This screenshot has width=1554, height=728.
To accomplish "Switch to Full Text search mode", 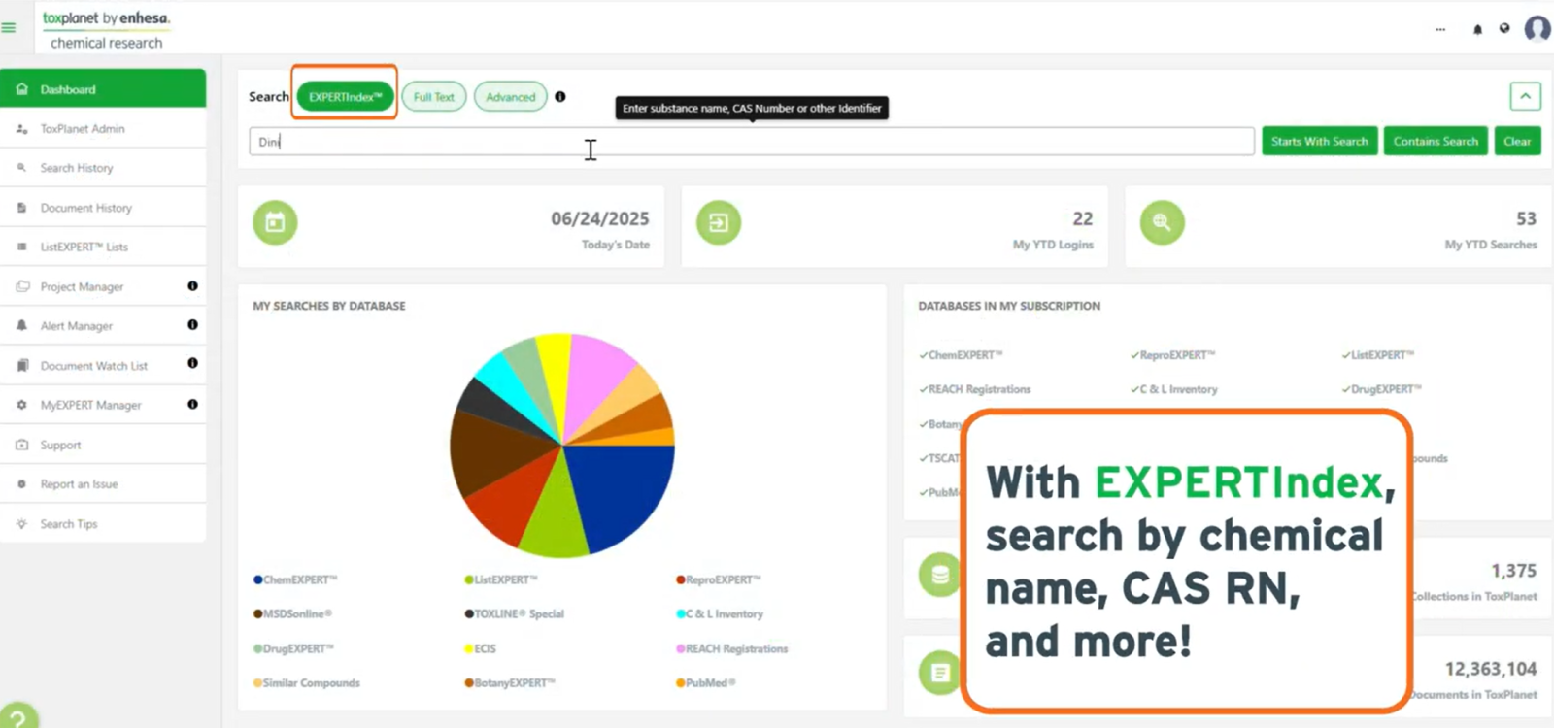I will click(433, 97).
